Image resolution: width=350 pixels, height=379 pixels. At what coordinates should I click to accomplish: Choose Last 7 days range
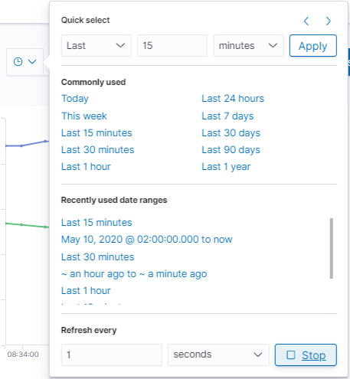(227, 116)
